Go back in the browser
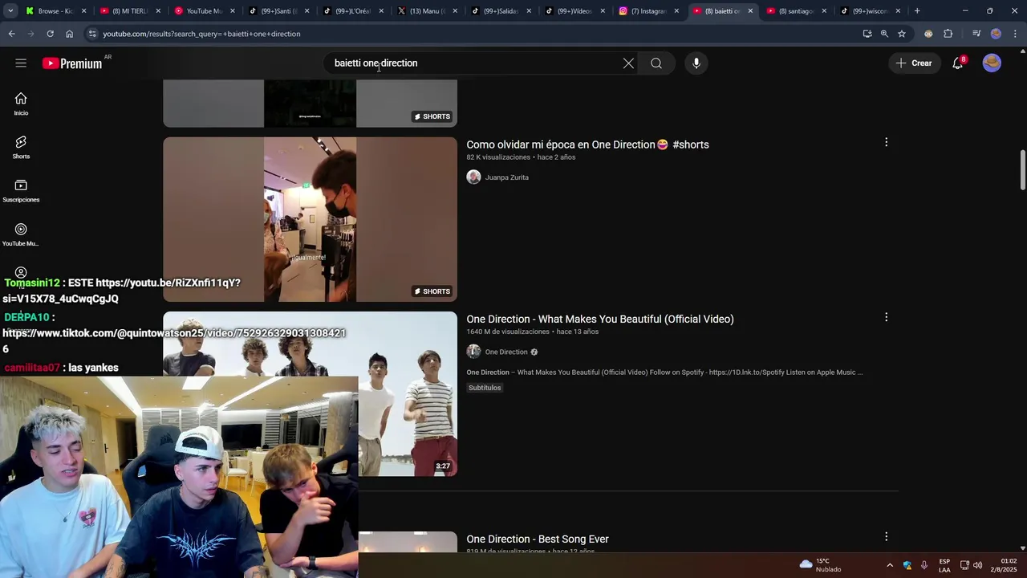1027x578 pixels. click(11, 34)
